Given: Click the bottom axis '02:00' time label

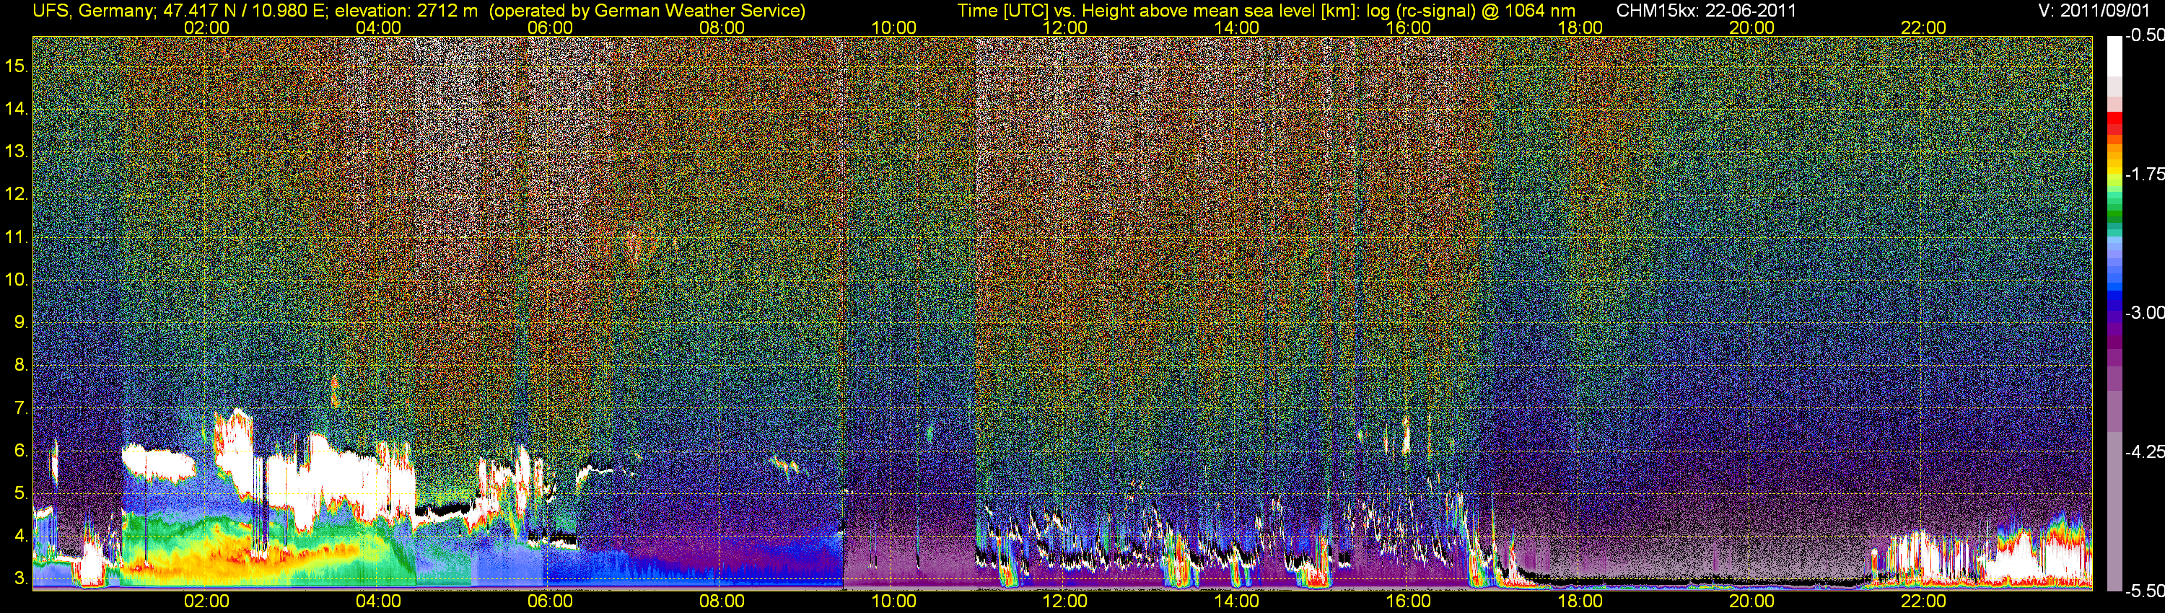Looking at the screenshot, I should (206, 601).
